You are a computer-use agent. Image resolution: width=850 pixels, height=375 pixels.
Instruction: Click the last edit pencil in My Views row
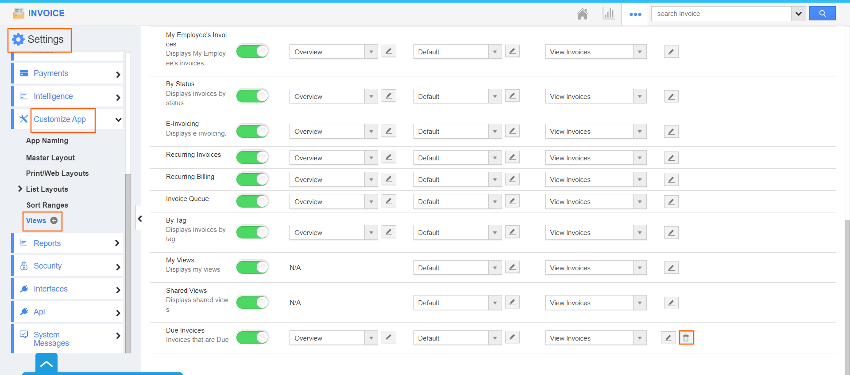(671, 268)
